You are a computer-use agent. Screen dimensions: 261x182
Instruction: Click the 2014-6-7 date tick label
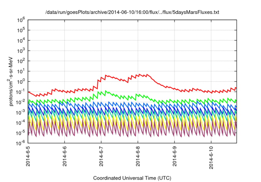tap(101, 156)
